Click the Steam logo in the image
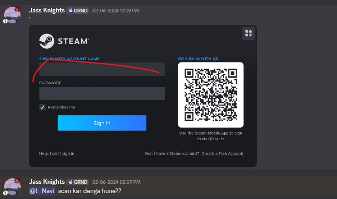This screenshot has width=337, height=199. pos(64,41)
